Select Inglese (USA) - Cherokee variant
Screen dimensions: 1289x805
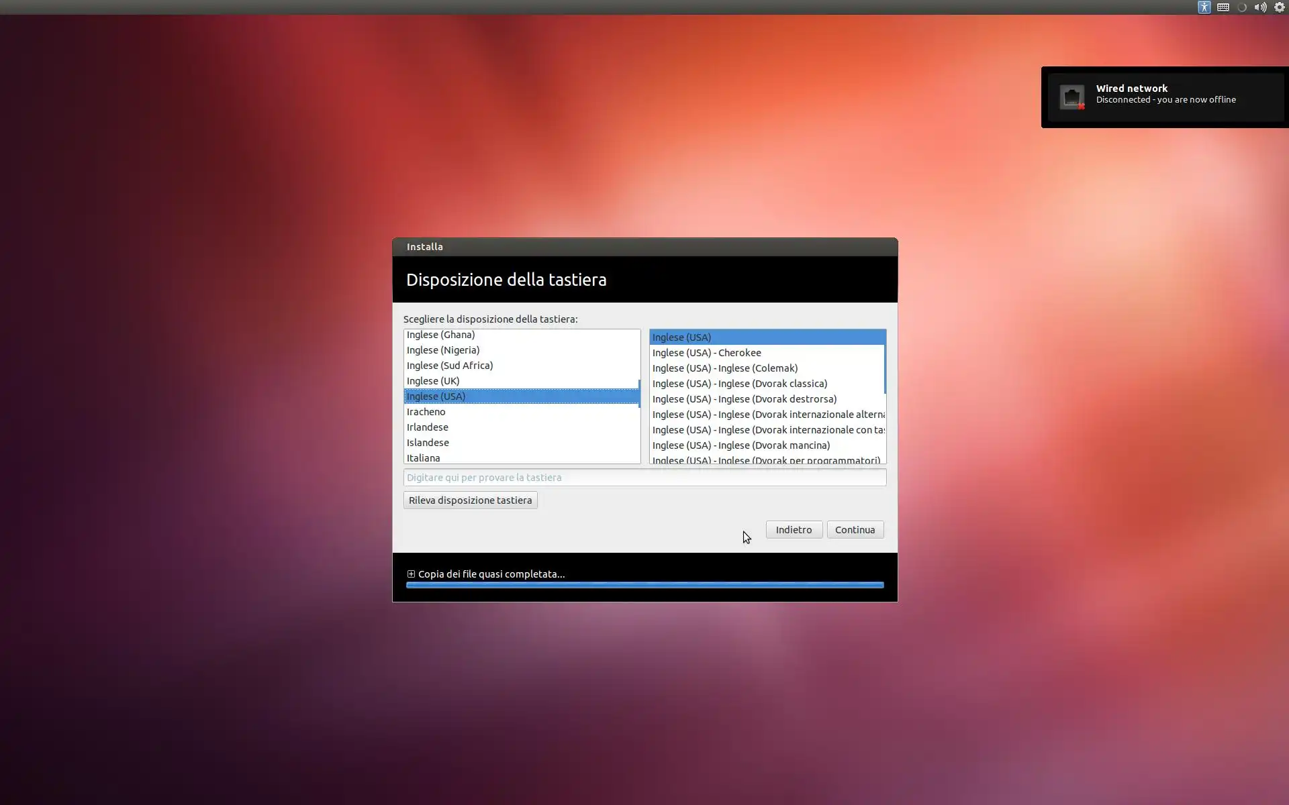706,353
